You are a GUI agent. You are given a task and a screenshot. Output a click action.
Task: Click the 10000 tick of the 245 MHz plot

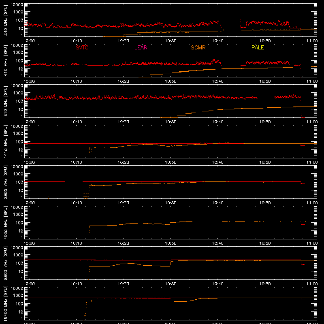point(17,5)
